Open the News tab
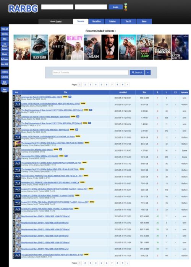 [x=144, y=21]
